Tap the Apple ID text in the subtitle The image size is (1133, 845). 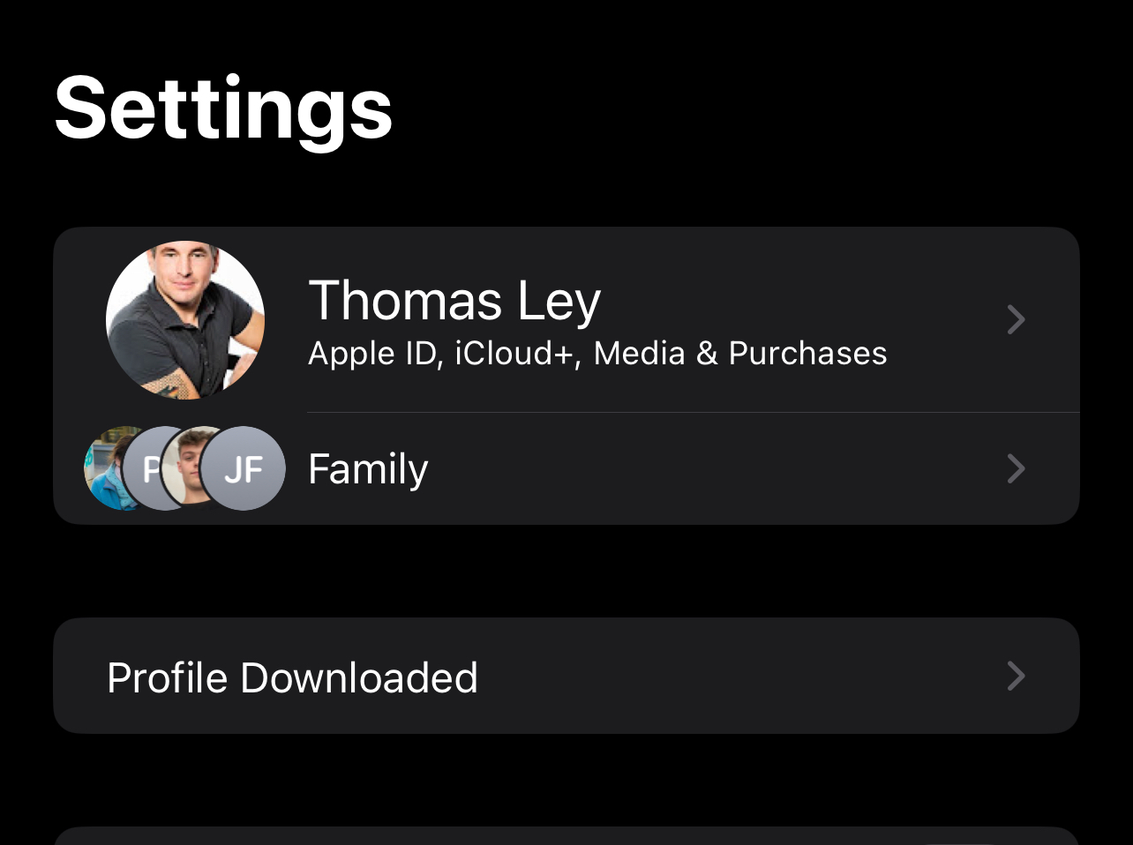pos(373,354)
